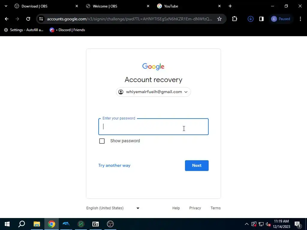Open File Explorer from the taskbar

37,224
